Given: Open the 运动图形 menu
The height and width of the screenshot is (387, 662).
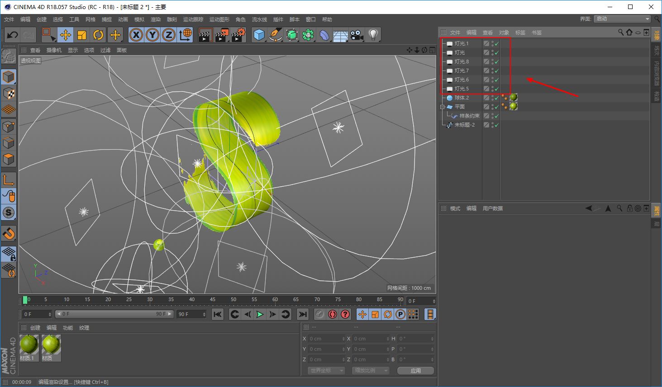Looking at the screenshot, I should pos(219,19).
